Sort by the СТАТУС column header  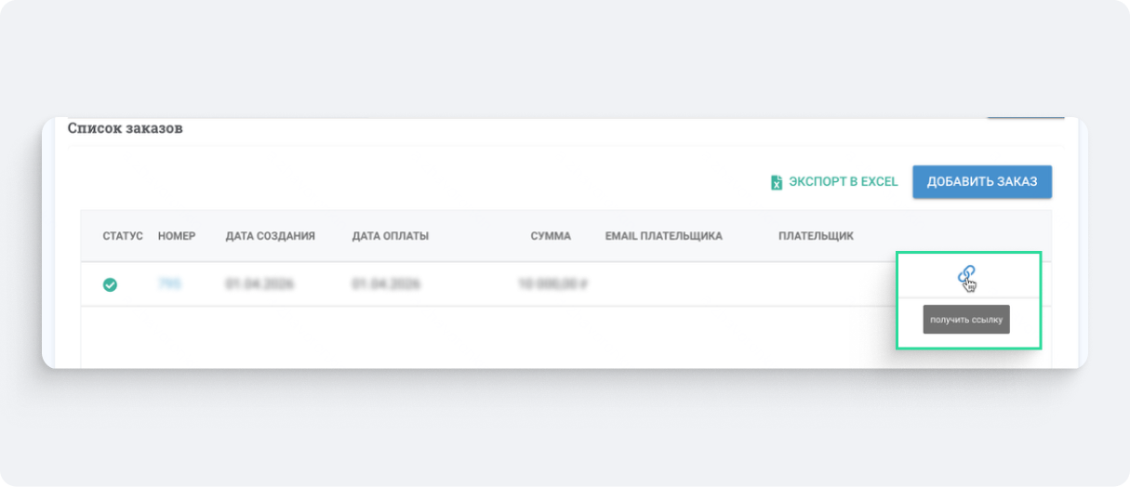pyautogui.click(x=123, y=236)
